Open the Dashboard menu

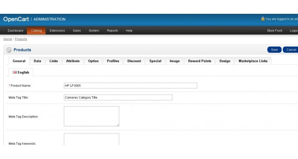point(16,31)
